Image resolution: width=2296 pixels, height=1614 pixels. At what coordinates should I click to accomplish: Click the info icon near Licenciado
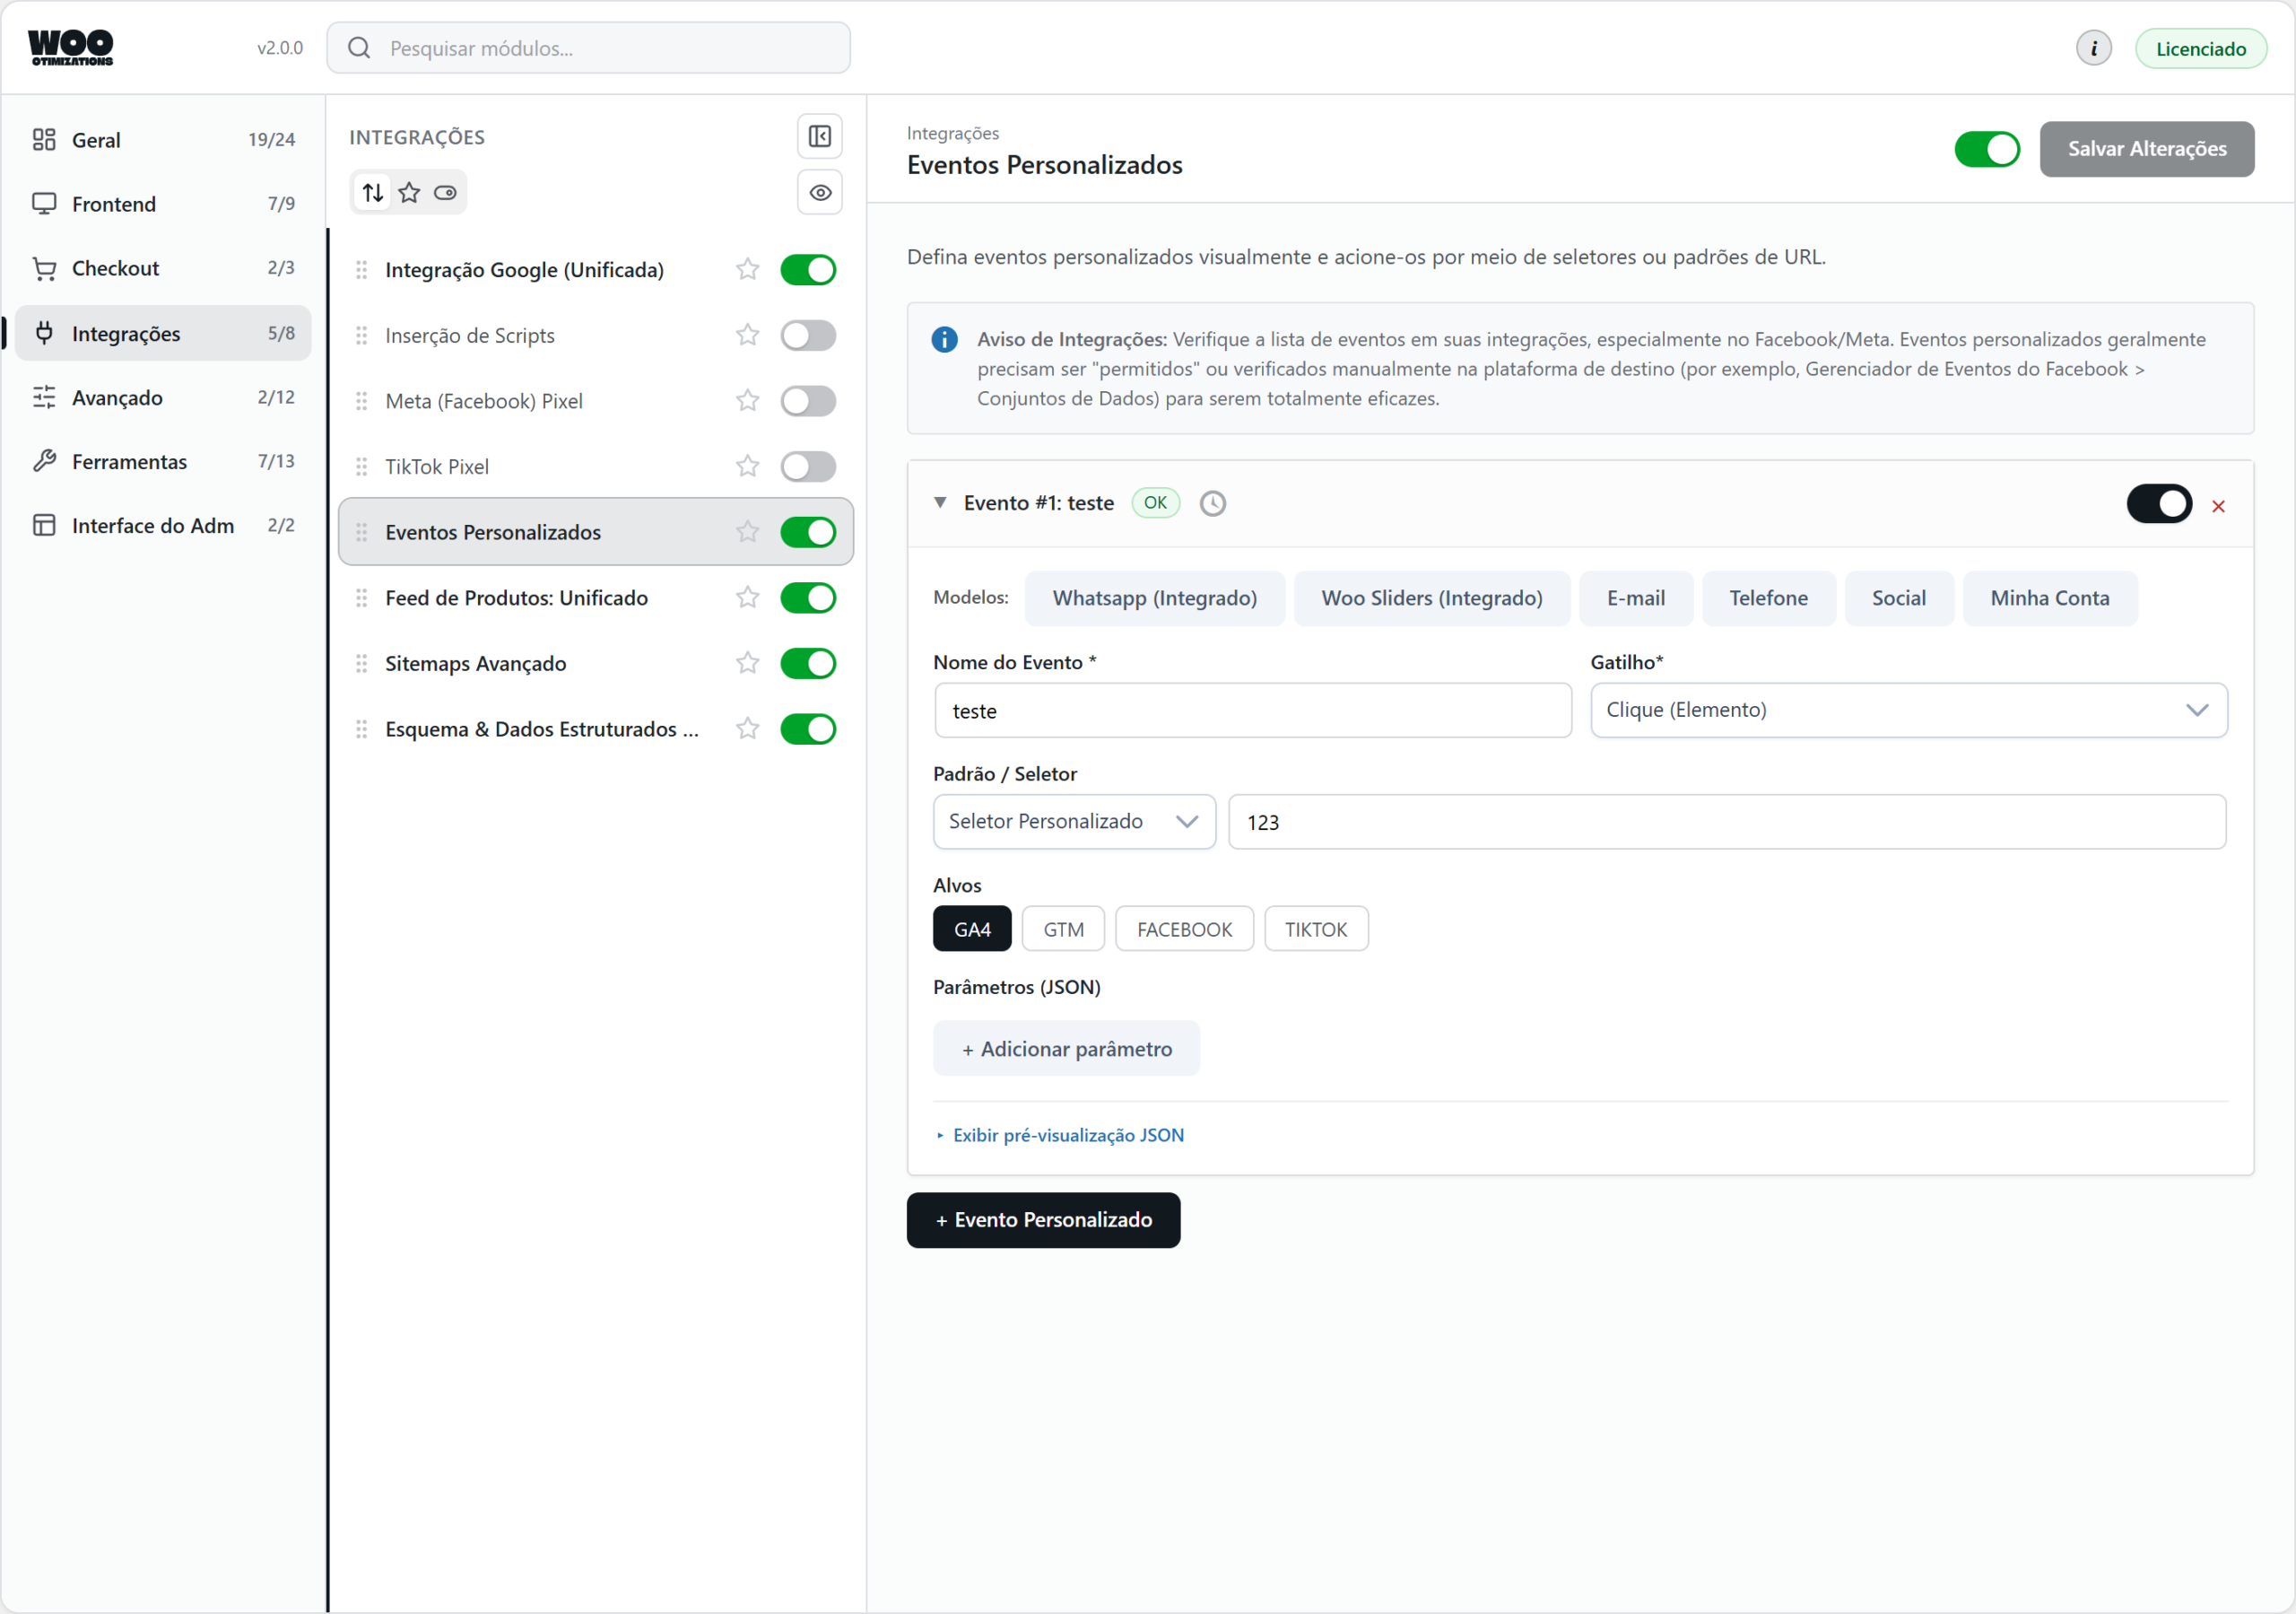coord(2093,48)
